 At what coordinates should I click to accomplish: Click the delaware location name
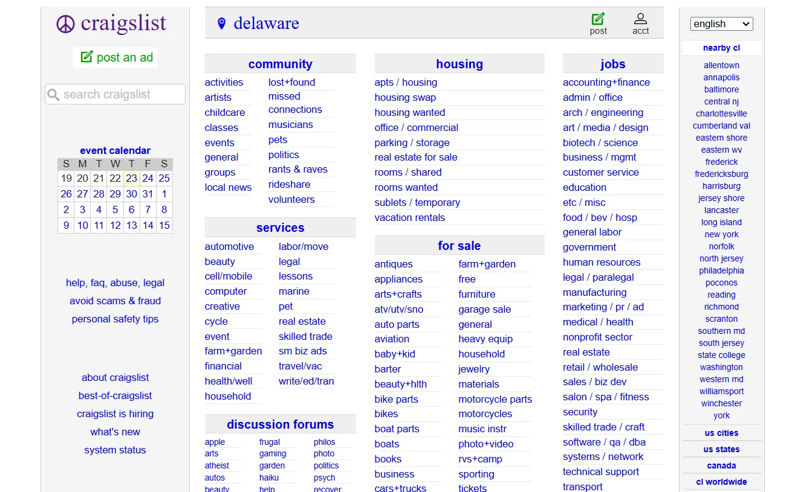(266, 24)
